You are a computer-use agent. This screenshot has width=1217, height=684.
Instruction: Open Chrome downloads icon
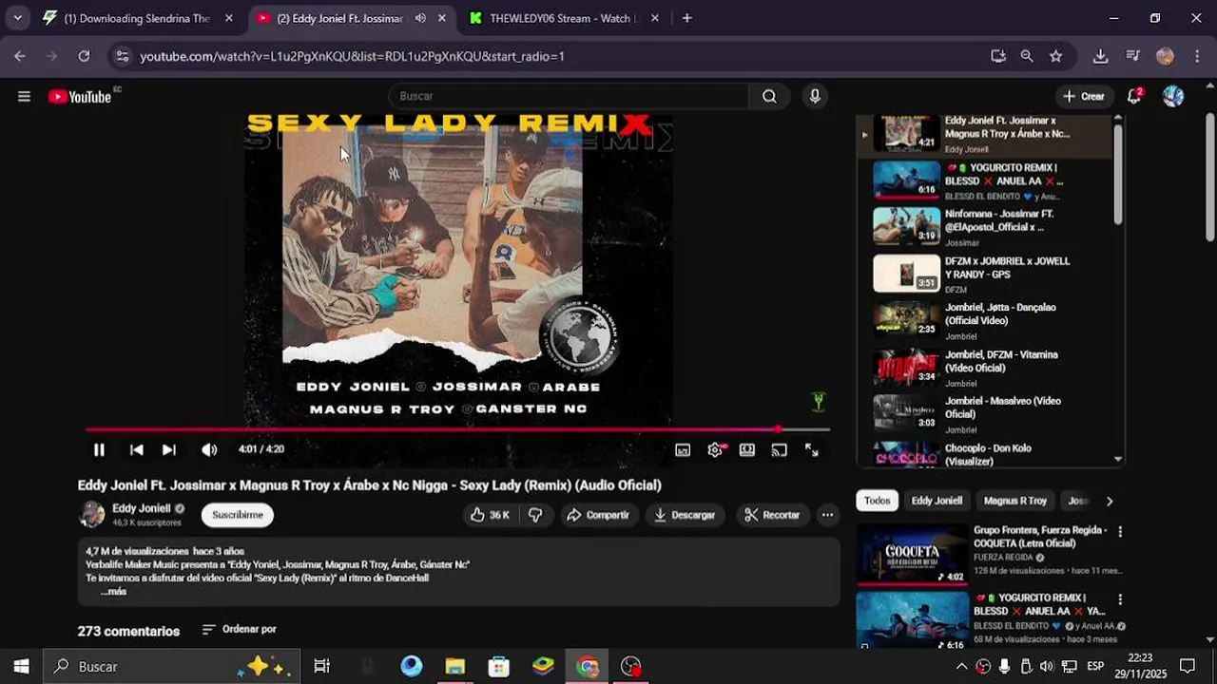coord(1100,56)
